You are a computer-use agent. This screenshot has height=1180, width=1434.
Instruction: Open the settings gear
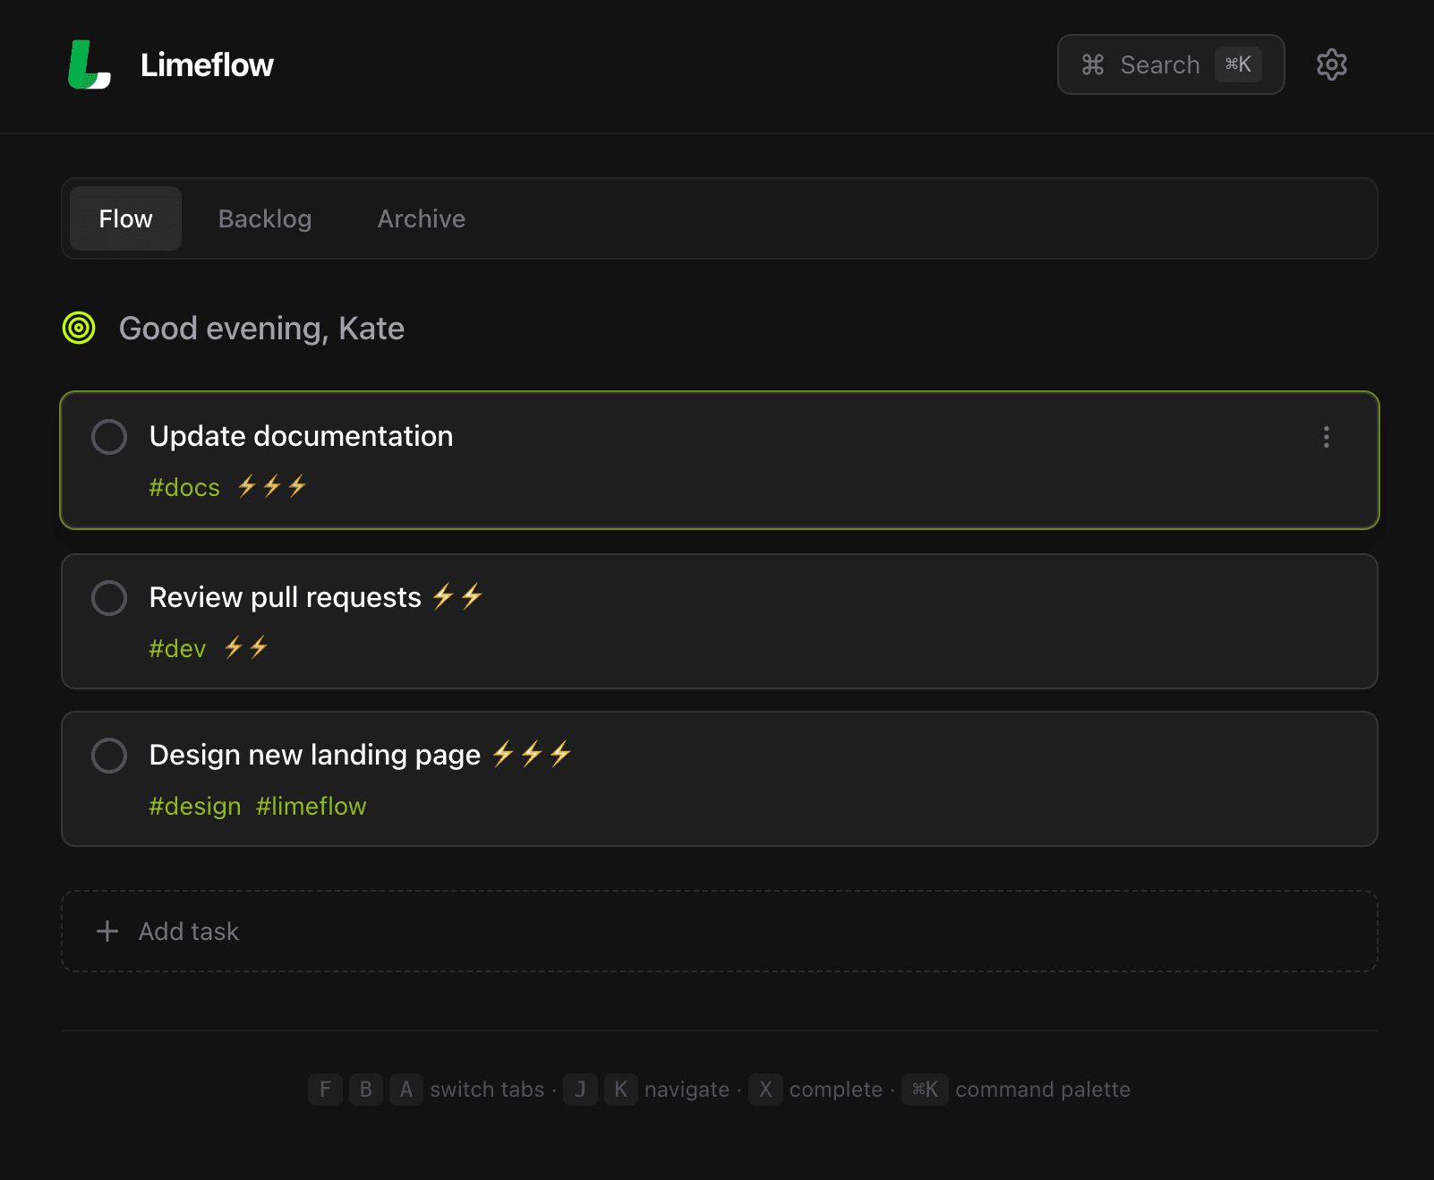[x=1331, y=64]
